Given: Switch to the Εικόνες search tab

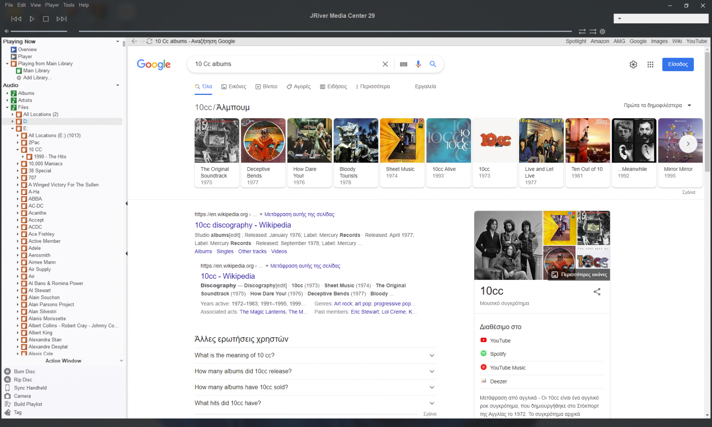Looking at the screenshot, I should point(234,87).
